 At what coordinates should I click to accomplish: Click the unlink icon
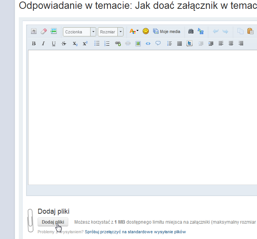click(128, 43)
